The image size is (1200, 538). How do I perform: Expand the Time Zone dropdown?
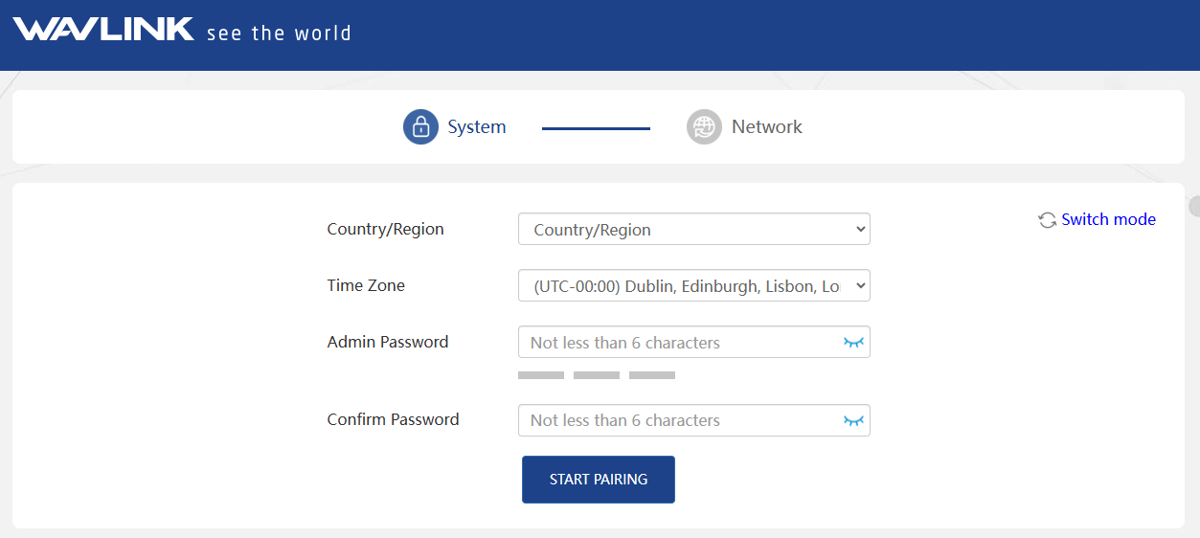693,285
